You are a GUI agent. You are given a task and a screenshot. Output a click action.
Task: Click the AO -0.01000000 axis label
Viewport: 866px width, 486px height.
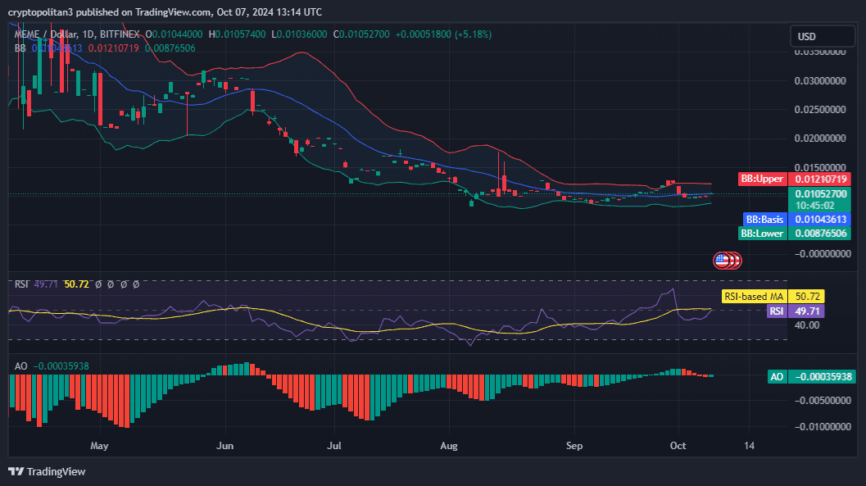823,427
